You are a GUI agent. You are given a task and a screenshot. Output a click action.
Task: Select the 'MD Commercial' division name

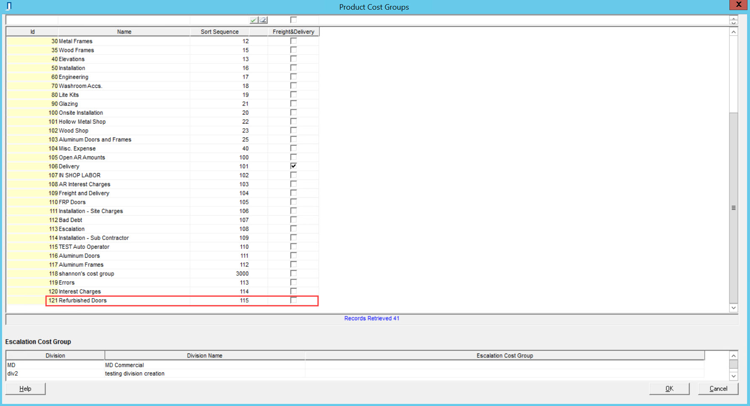point(124,365)
